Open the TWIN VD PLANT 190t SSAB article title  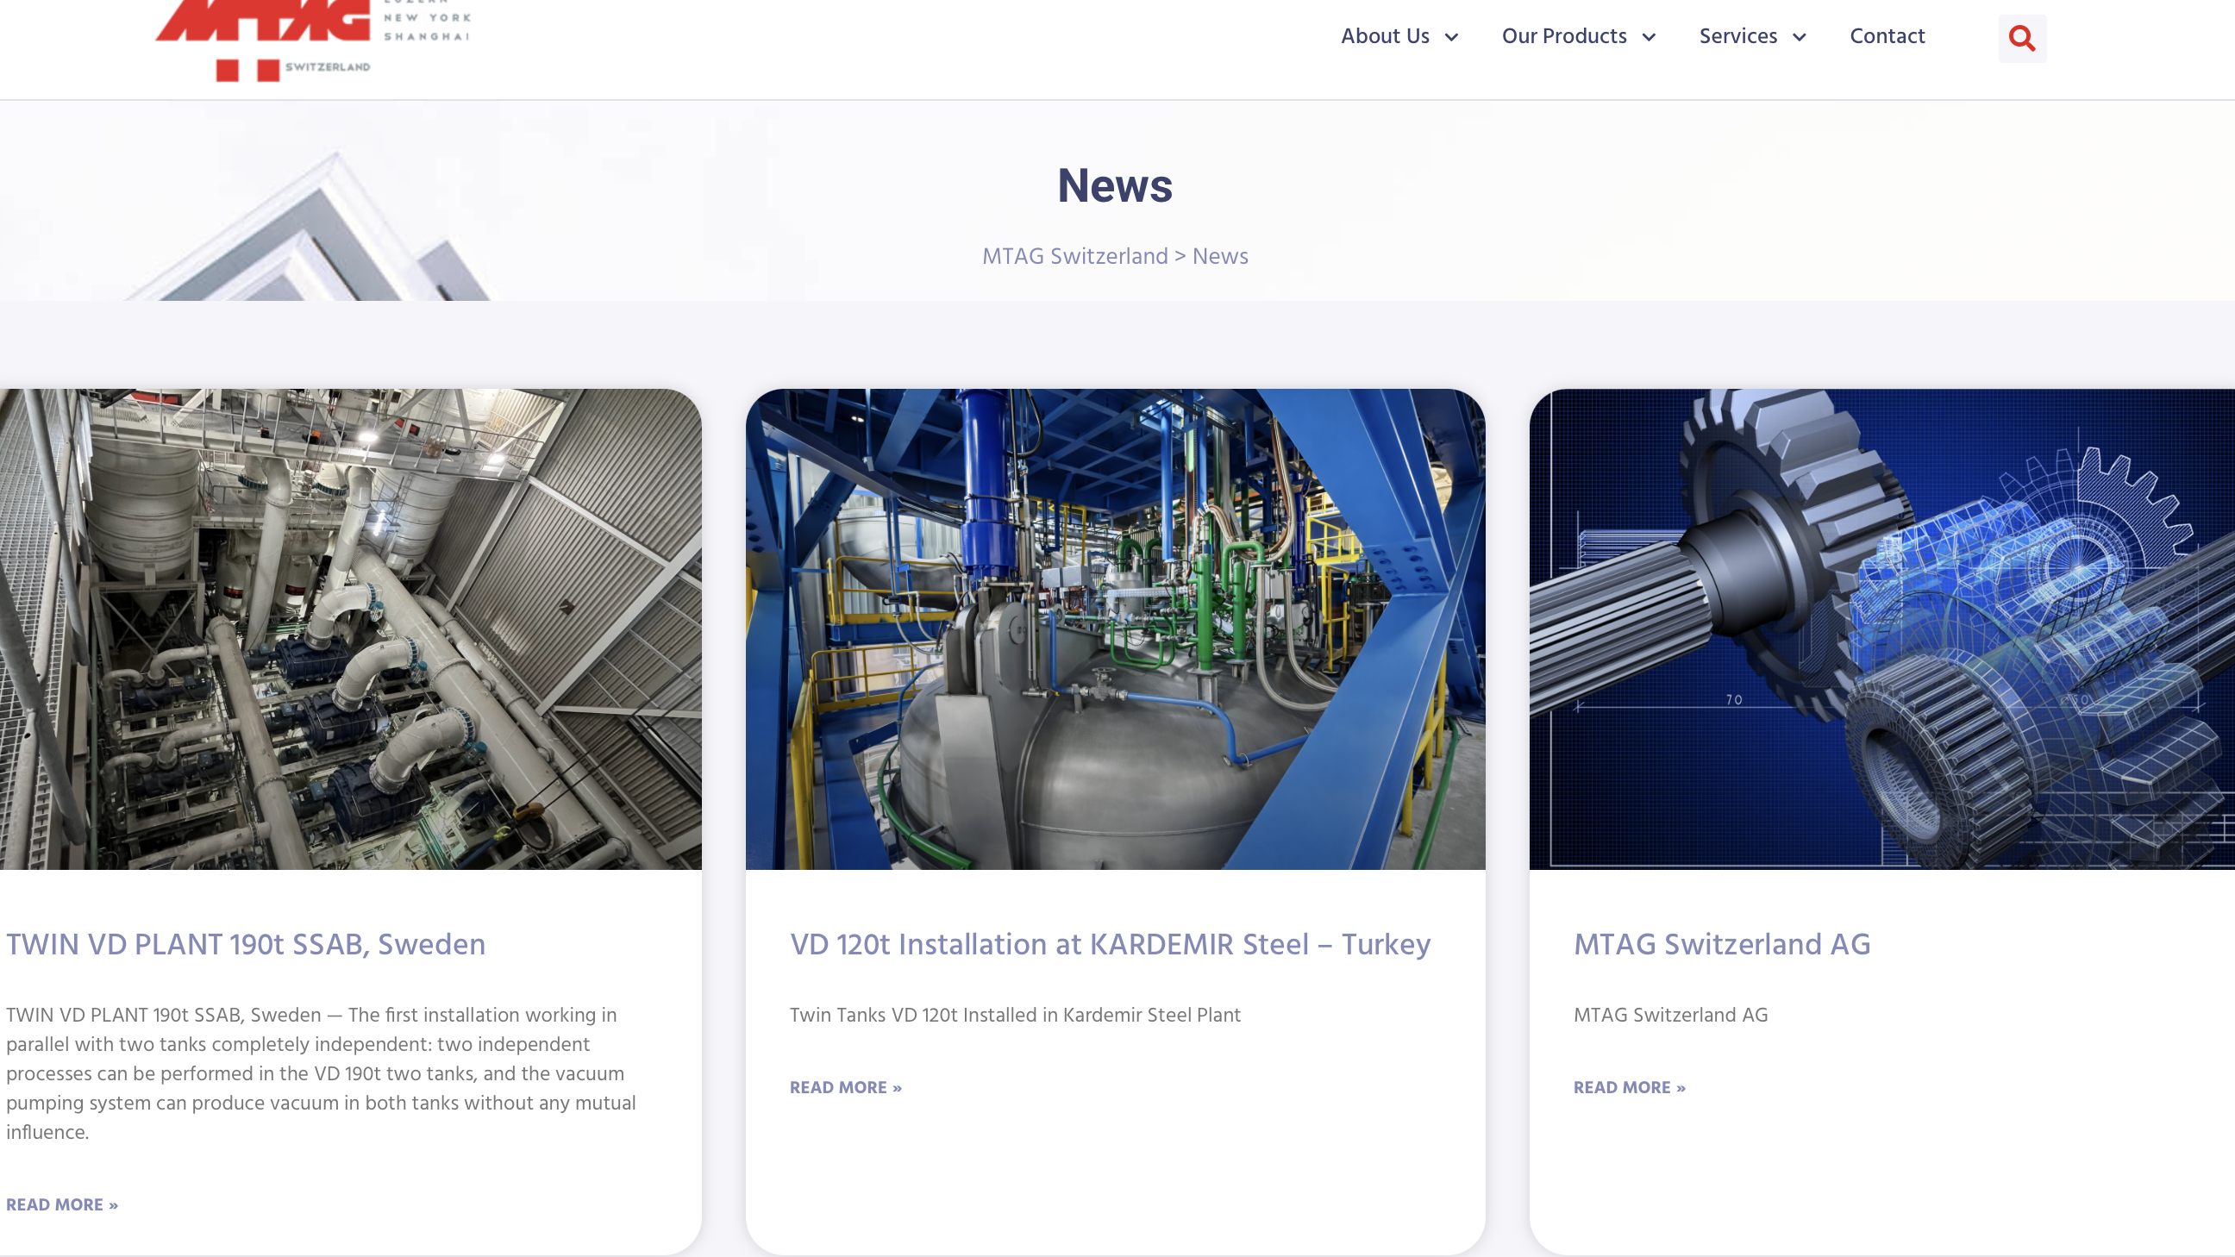click(246, 944)
